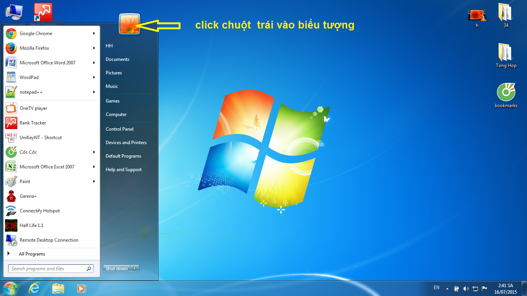Select the Computer icon on the desktop
The width and height of the screenshot is (527, 296).
point(14,12)
